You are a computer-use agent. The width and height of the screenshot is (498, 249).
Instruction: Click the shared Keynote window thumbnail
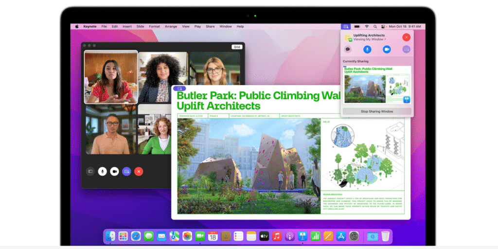point(377,85)
